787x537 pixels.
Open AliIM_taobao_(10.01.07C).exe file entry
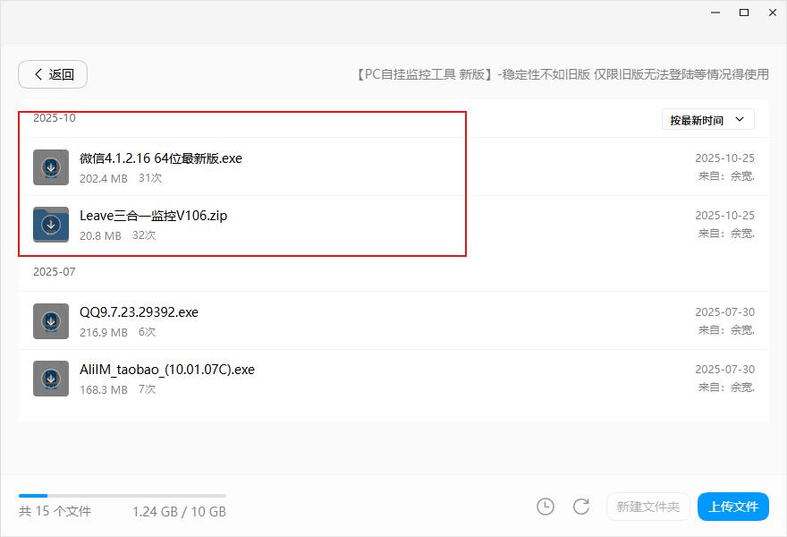(x=167, y=370)
